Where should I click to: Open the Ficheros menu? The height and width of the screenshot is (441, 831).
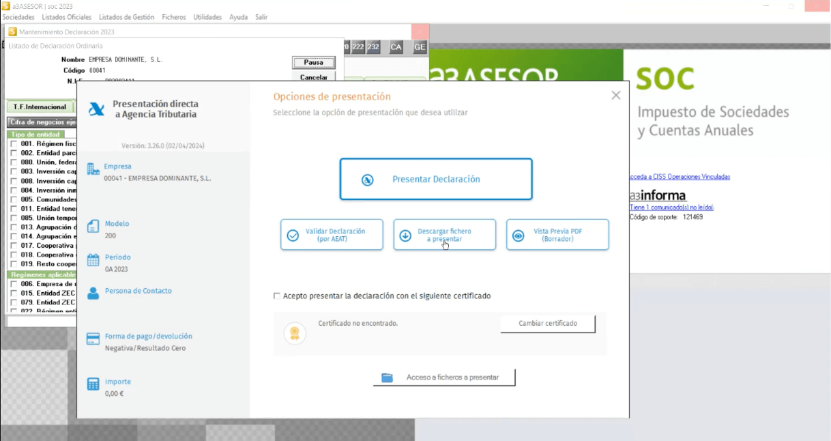pyautogui.click(x=174, y=17)
